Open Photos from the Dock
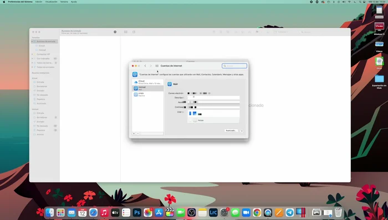388x220 pixels. point(148,213)
